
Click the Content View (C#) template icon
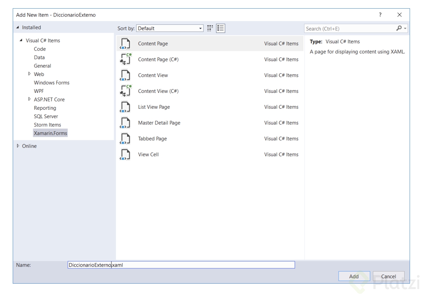click(x=125, y=91)
